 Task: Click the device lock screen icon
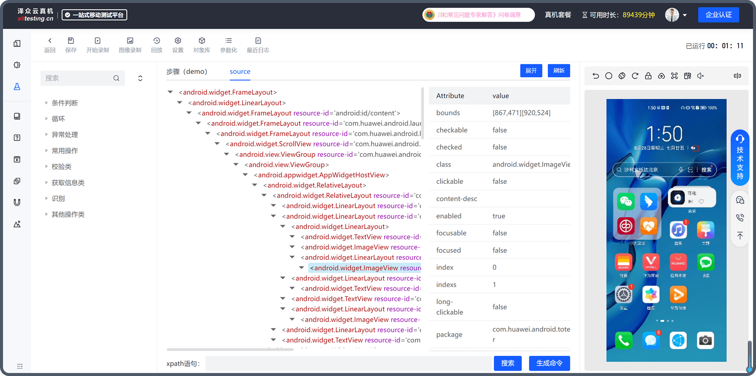[648, 76]
